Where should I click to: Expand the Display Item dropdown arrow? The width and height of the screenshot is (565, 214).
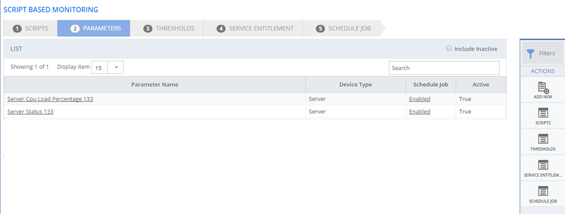[116, 67]
